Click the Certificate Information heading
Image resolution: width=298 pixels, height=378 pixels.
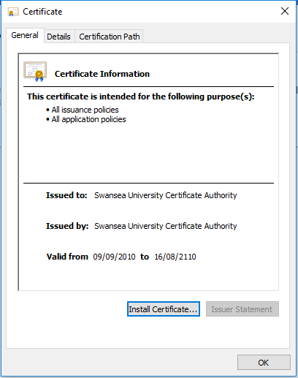(102, 74)
